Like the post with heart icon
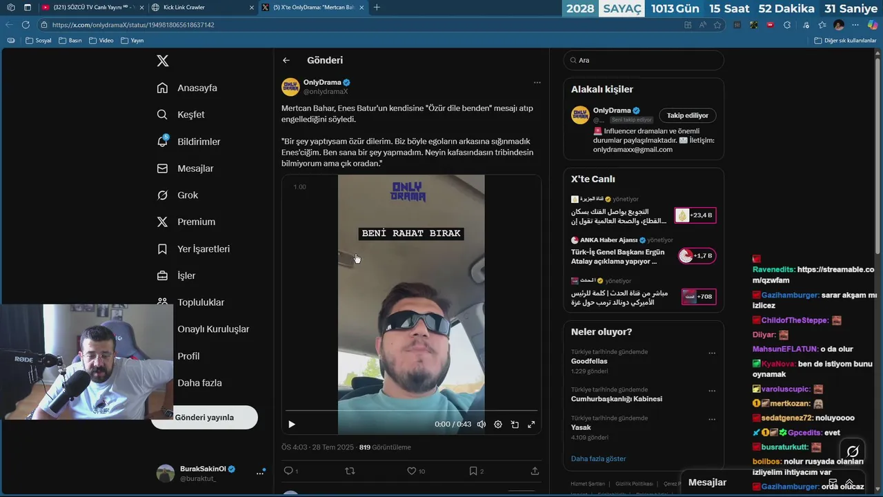 coord(411,471)
